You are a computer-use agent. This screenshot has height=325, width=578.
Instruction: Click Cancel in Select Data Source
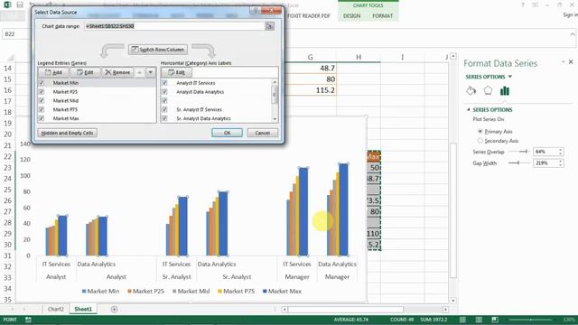(263, 133)
